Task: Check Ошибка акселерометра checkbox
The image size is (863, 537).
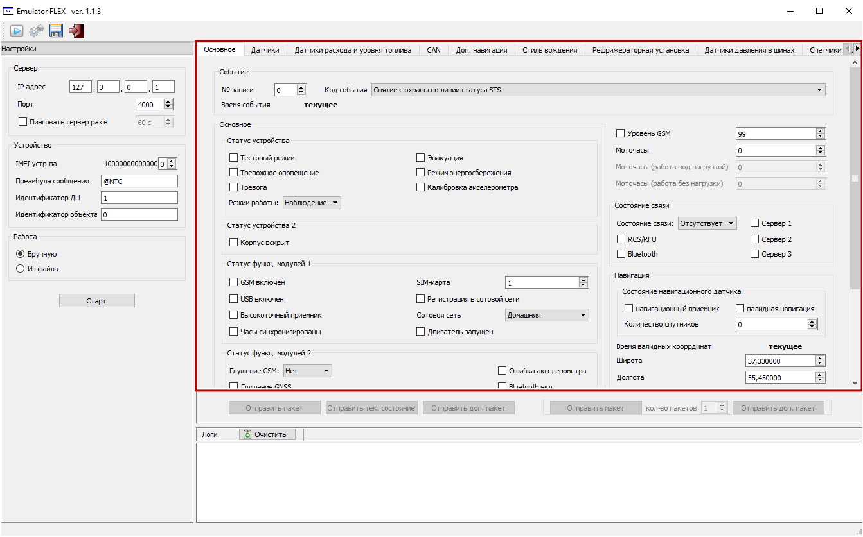Action: tap(503, 371)
